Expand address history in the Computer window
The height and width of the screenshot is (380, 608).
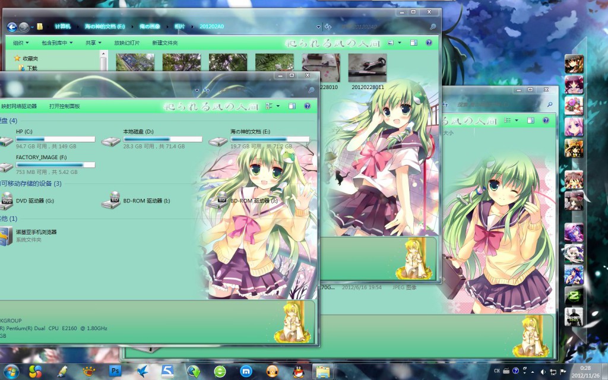(x=197, y=90)
